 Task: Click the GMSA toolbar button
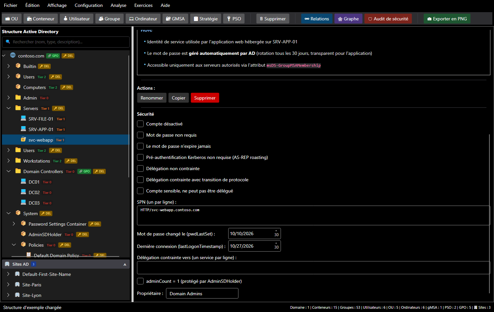[x=176, y=19]
